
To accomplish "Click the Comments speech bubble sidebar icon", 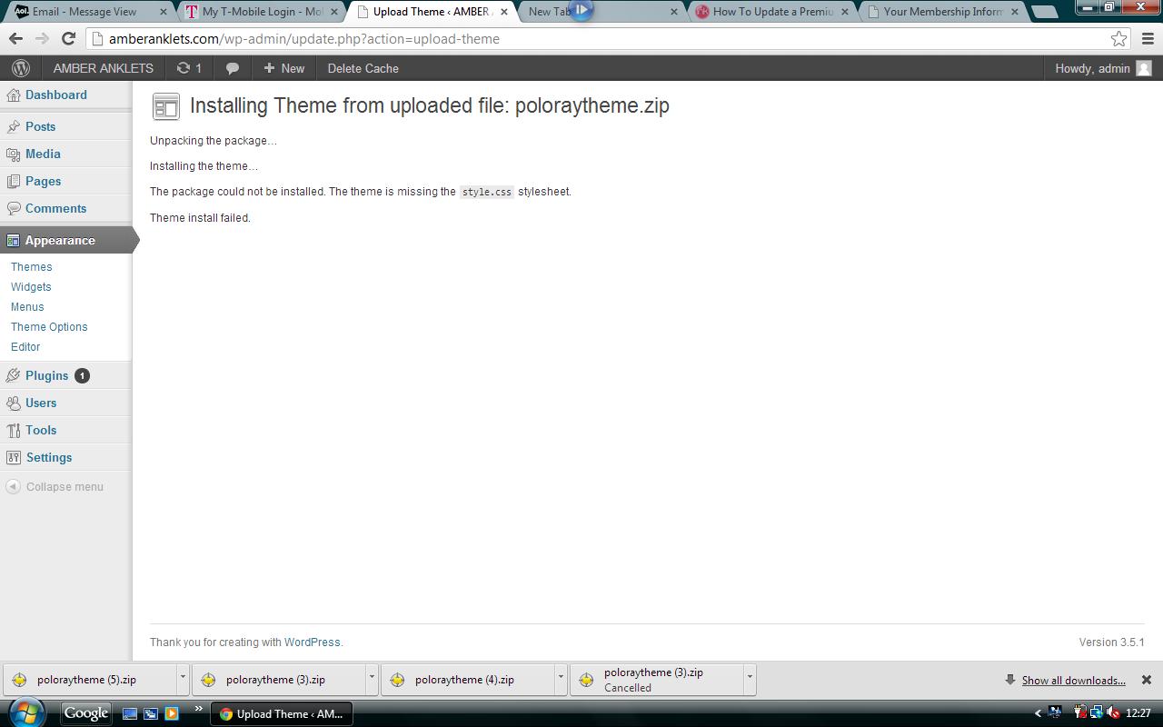I will (13, 208).
